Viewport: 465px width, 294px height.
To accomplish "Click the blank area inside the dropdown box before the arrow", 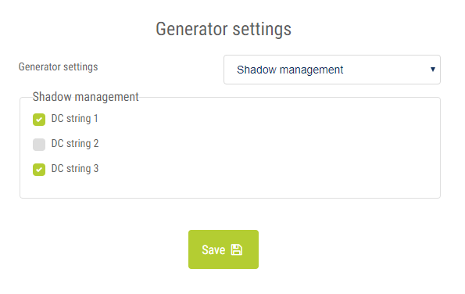I will click(385, 70).
